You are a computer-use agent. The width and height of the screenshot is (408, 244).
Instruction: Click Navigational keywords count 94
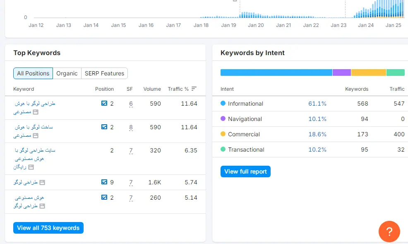point(364,119)
